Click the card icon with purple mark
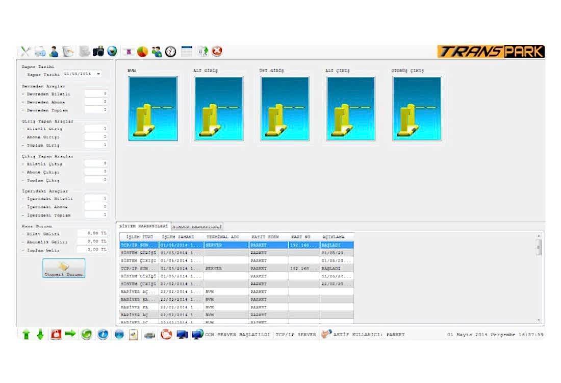This screenshot has width=561, height=383. 128,52
